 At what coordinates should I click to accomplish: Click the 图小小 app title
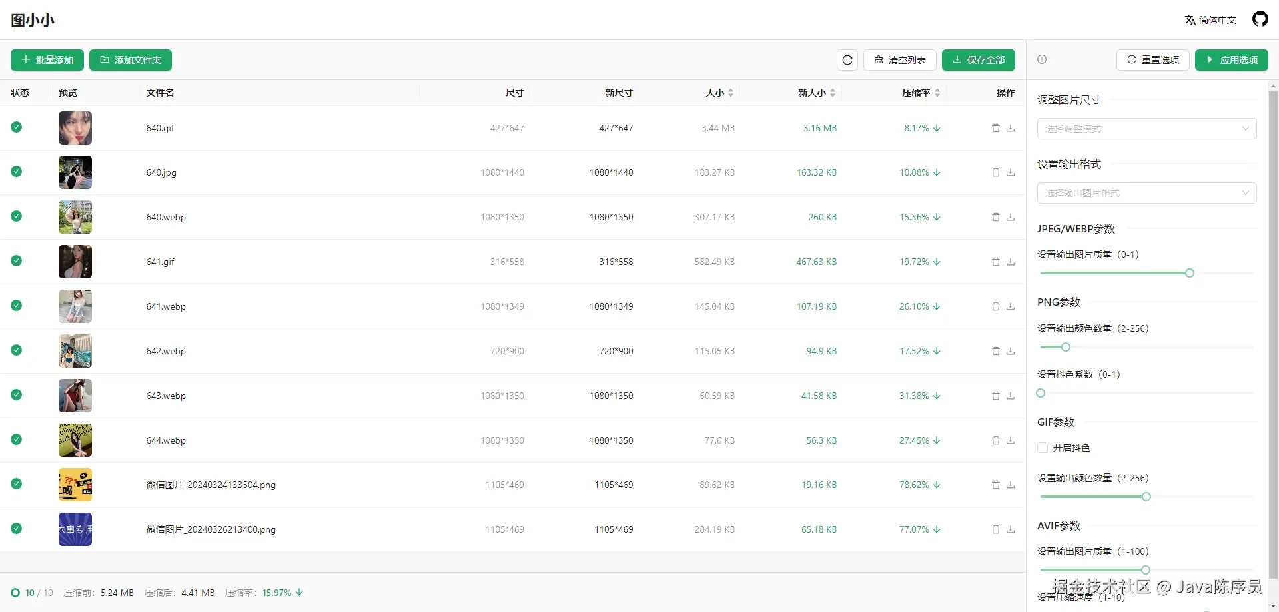point(33,20)
